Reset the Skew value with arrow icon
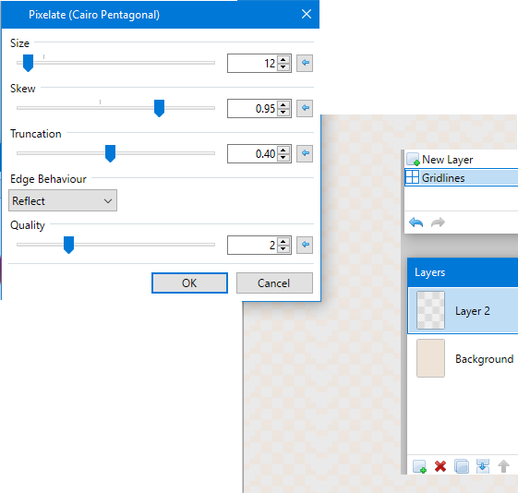518x493 pixels. 305,108
